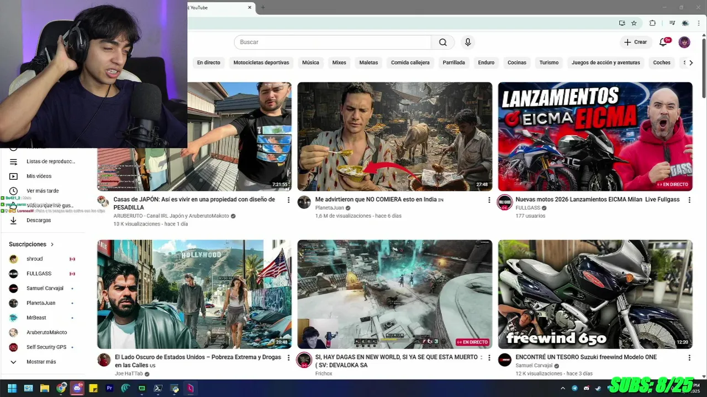This screenshot has width=707, height=397.
Task: Open Samuel Carvajal avatar beside freewind video
Action: point(505,360)
